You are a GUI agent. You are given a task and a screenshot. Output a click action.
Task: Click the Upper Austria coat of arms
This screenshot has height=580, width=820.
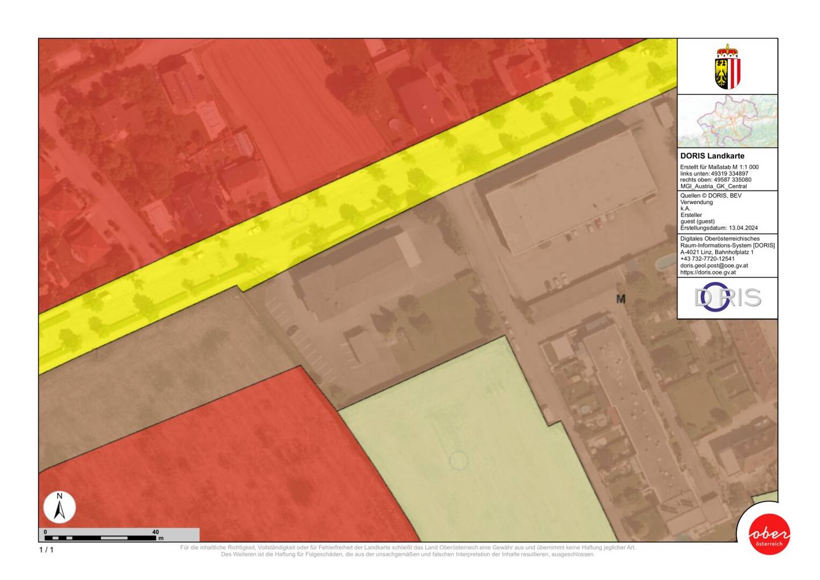[727, 67]
